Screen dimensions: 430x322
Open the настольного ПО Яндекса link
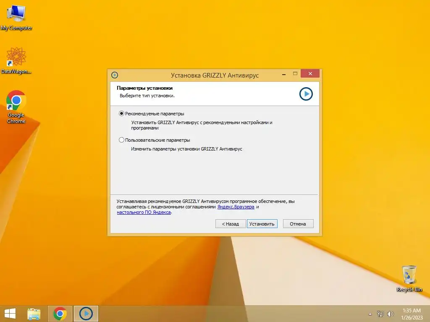(x=144, y=212)
